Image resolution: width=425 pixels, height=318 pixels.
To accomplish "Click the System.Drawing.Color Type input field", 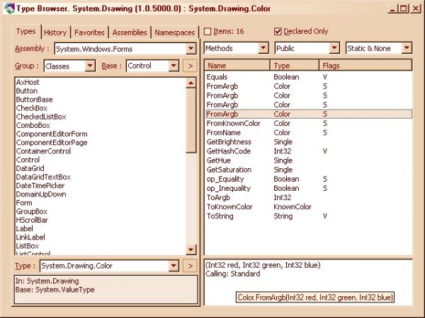I will tap(103, 266).
